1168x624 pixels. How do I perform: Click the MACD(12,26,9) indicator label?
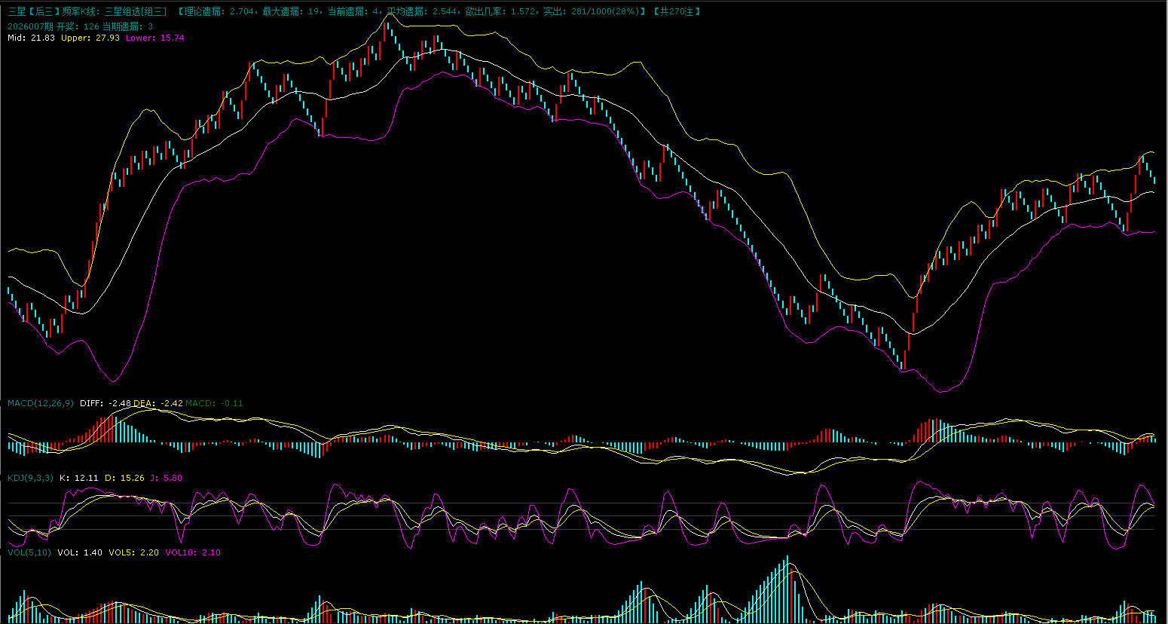coord(41,403)
